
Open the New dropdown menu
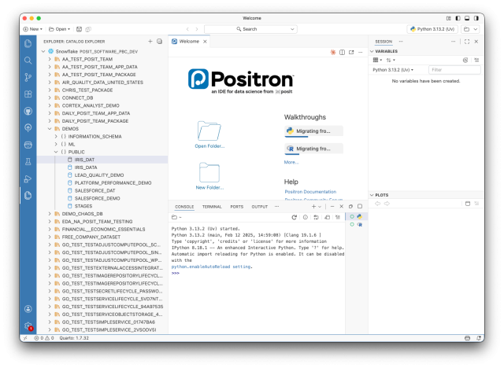(x=33, y=29)
